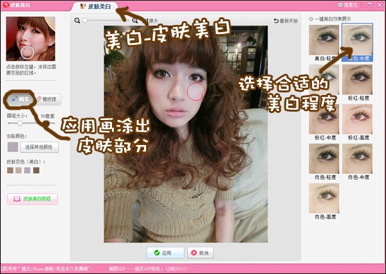Image resolution: width=386 pixels, height=274 pixels.
Task: Click the zoom slider handle
Action: [85, 21]
